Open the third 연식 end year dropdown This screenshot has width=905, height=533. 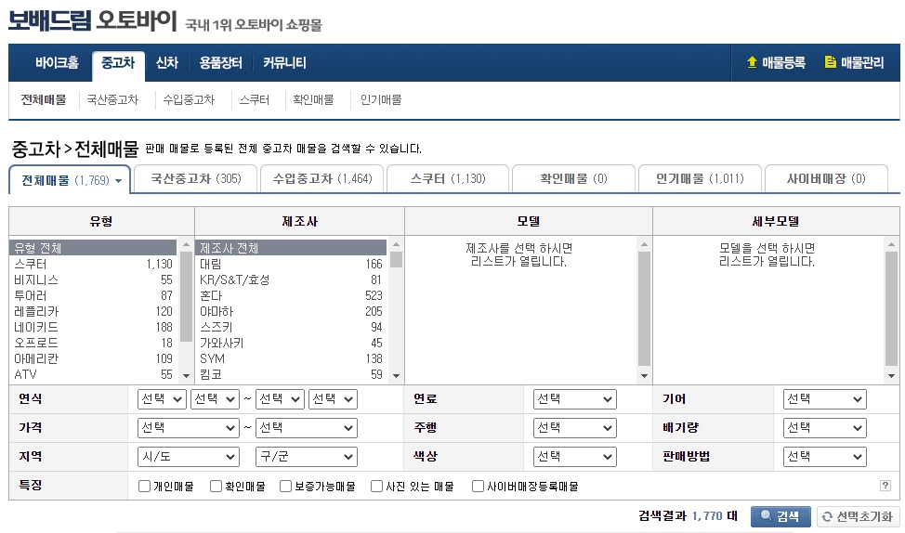(x=280, y=399)
